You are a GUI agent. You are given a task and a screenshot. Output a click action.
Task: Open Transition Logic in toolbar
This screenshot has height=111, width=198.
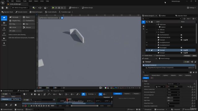65,12
